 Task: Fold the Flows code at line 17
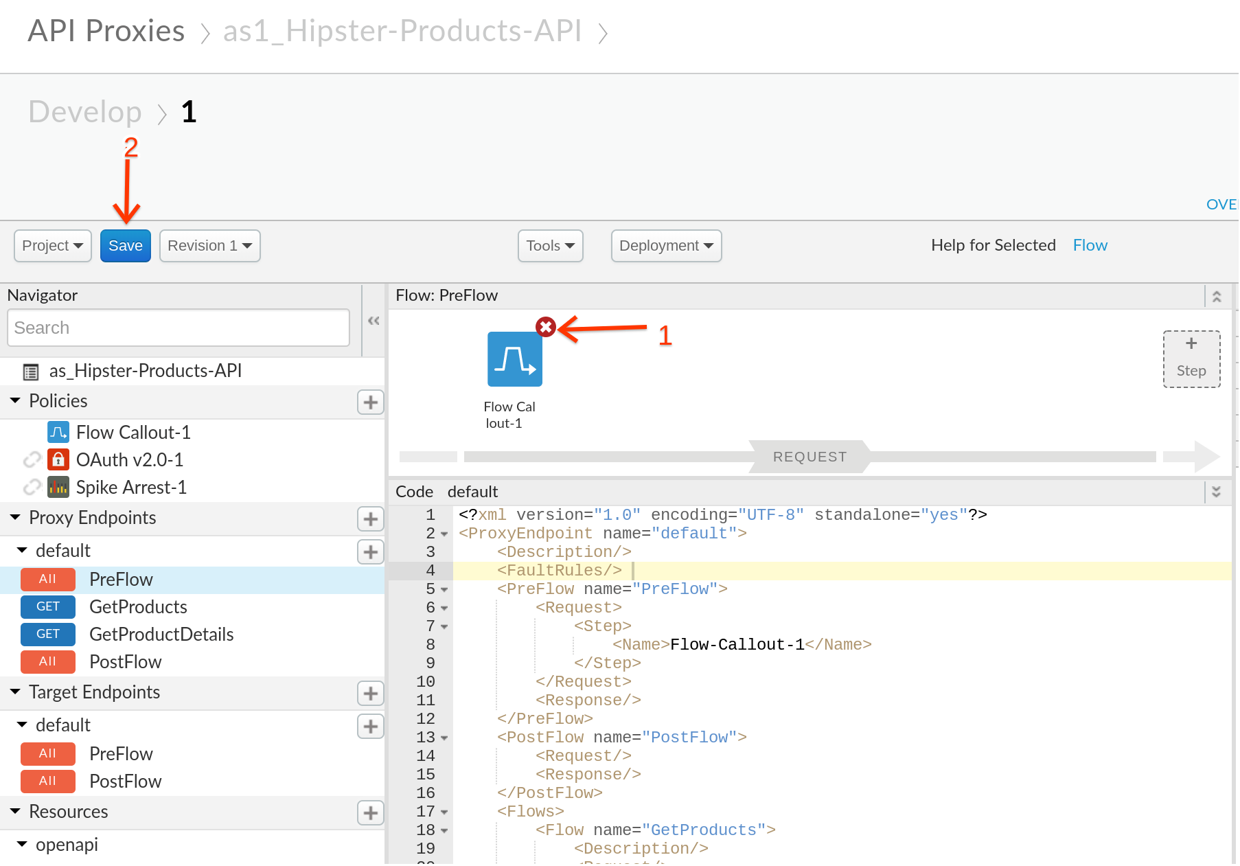click(444, 812)
